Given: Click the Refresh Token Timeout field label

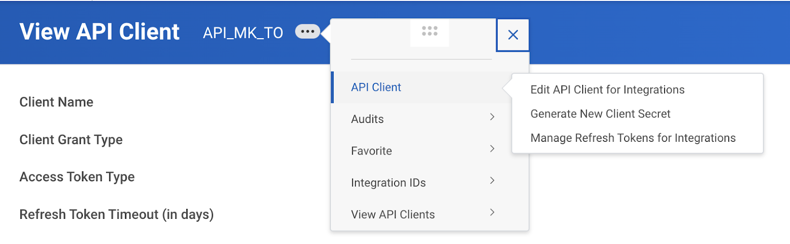Looking at the screenshot, I should tap(117, 214).
